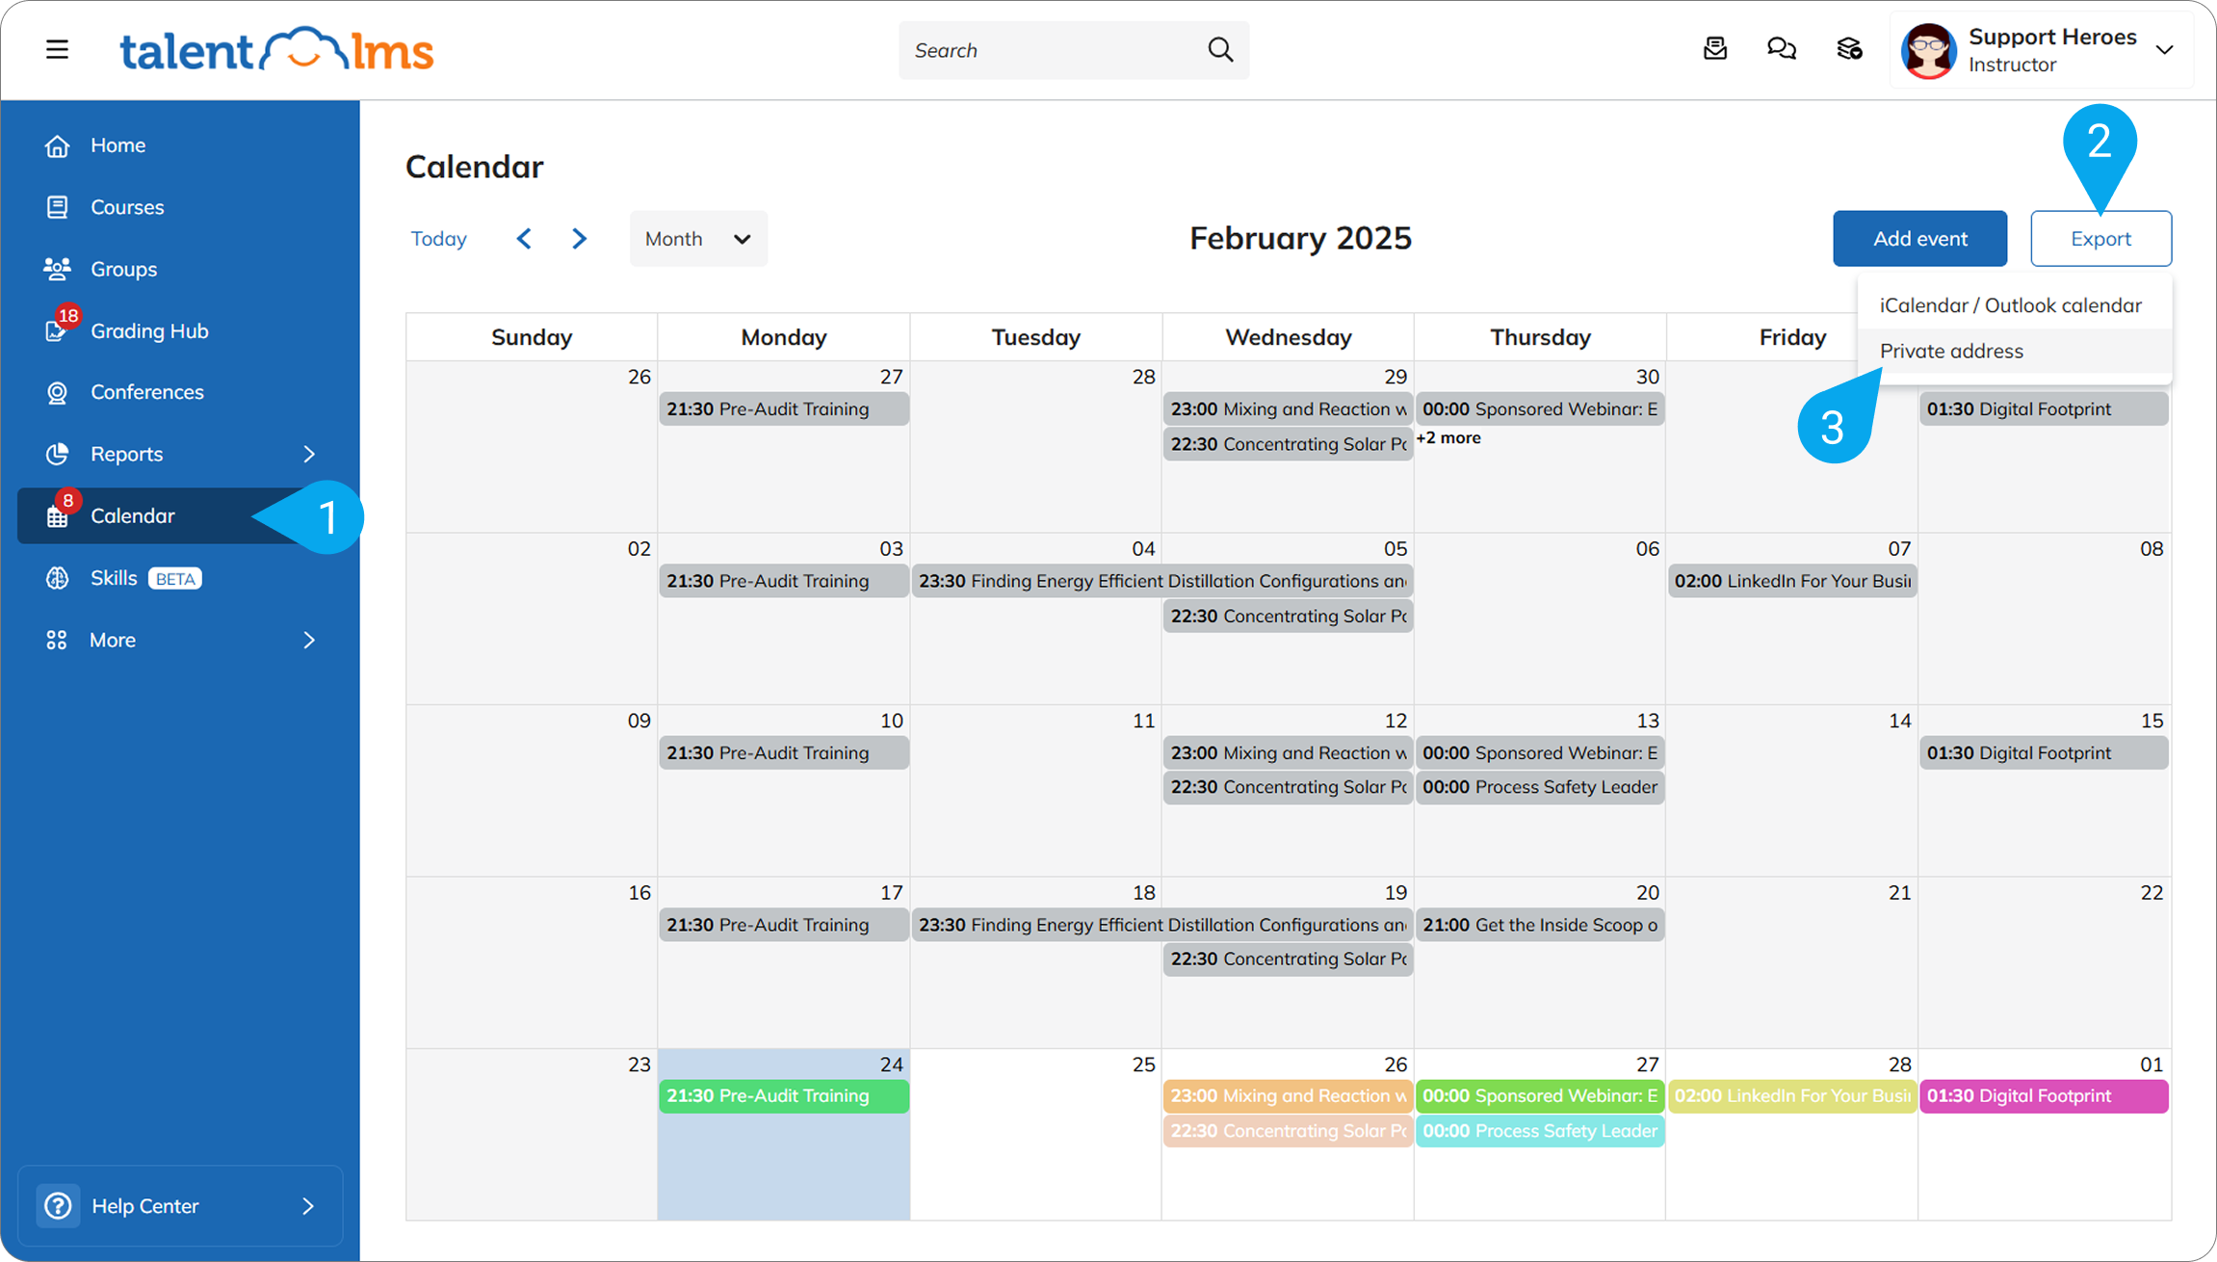This screenshot has width=2217, height=1262.
Task: Click the Export button
Action: (x=2100, y=239)
